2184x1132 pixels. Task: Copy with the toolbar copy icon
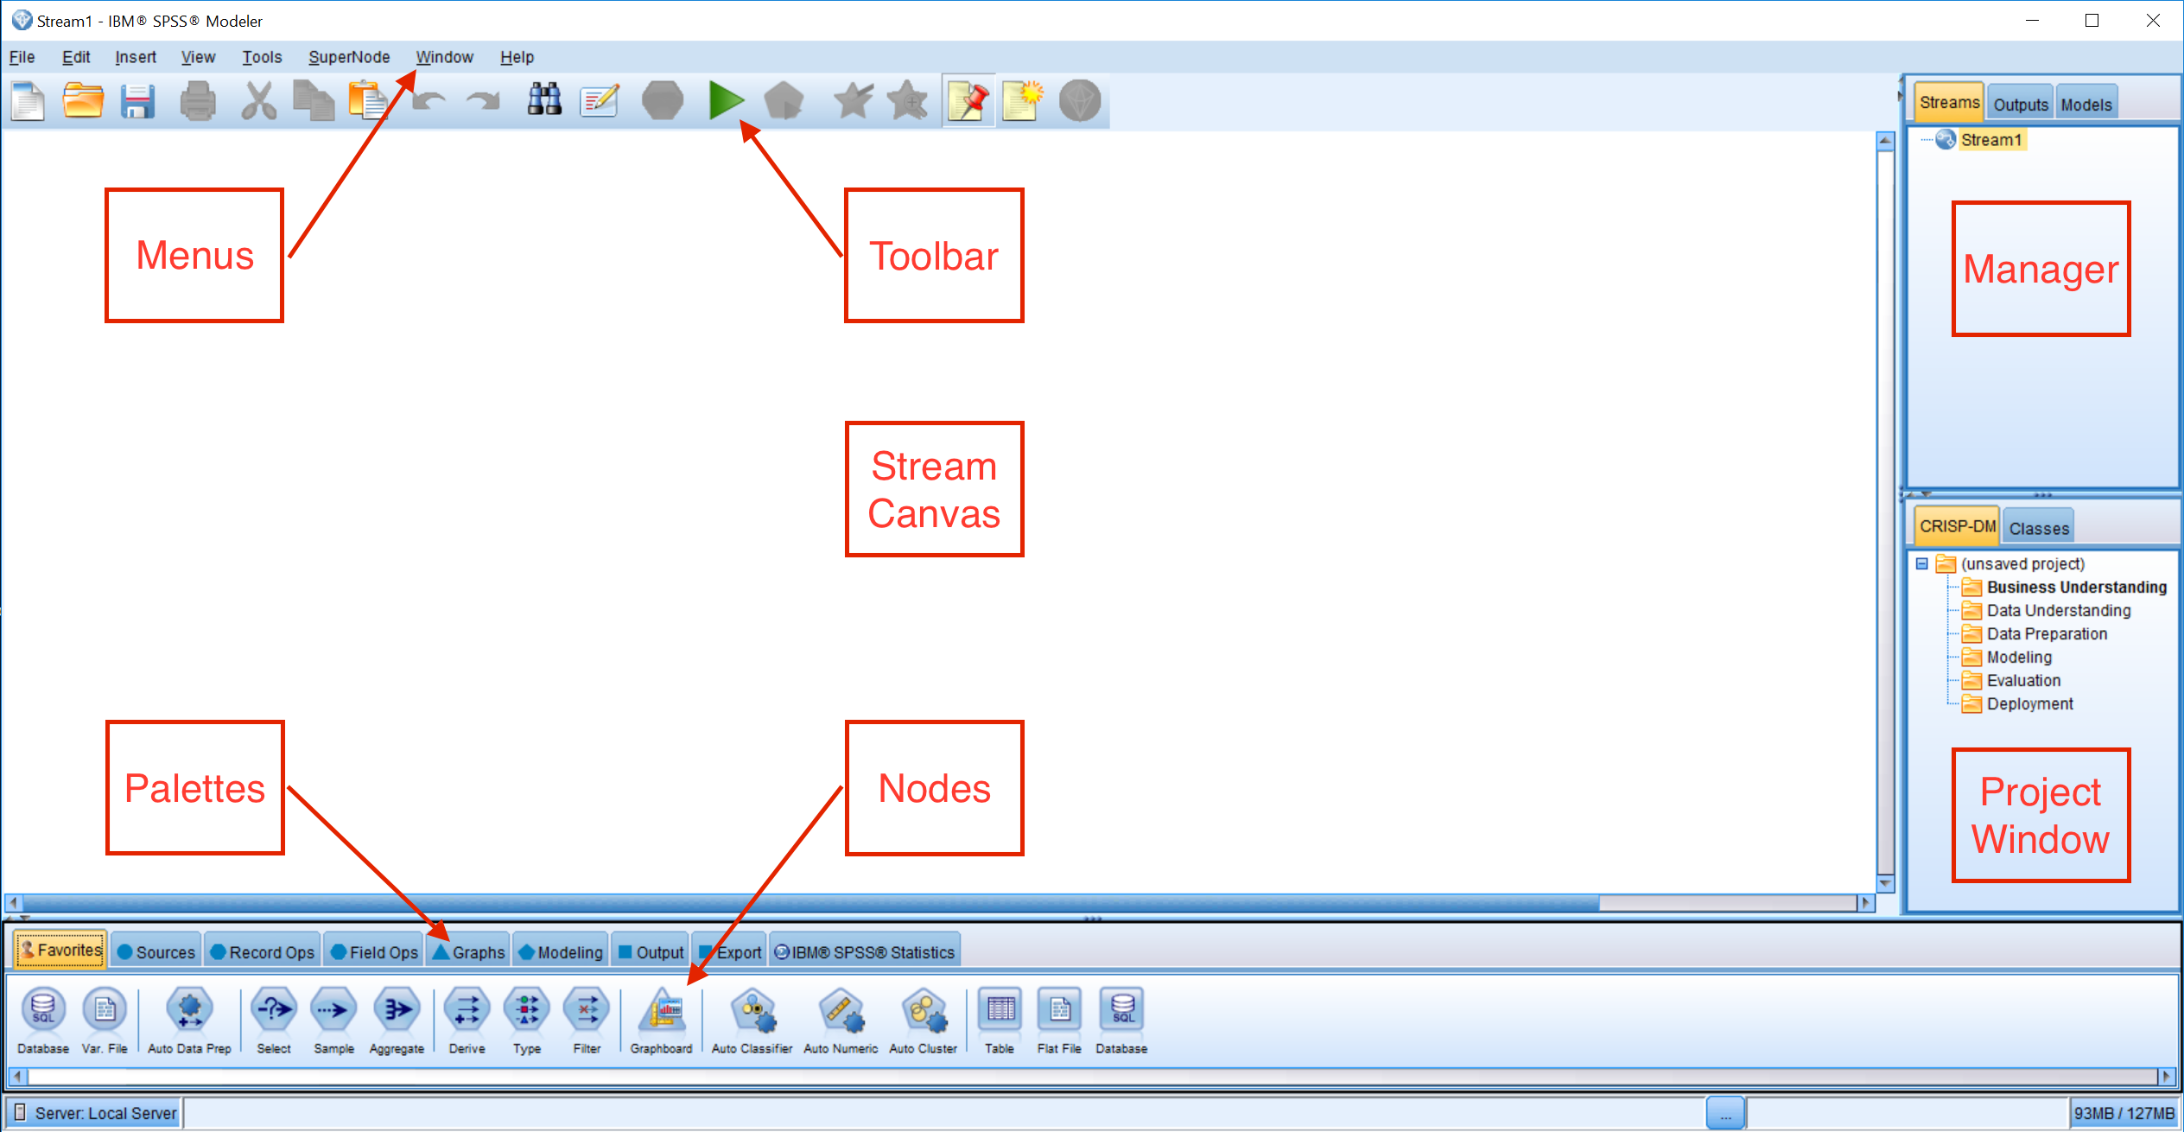click(x=313, y=101)
